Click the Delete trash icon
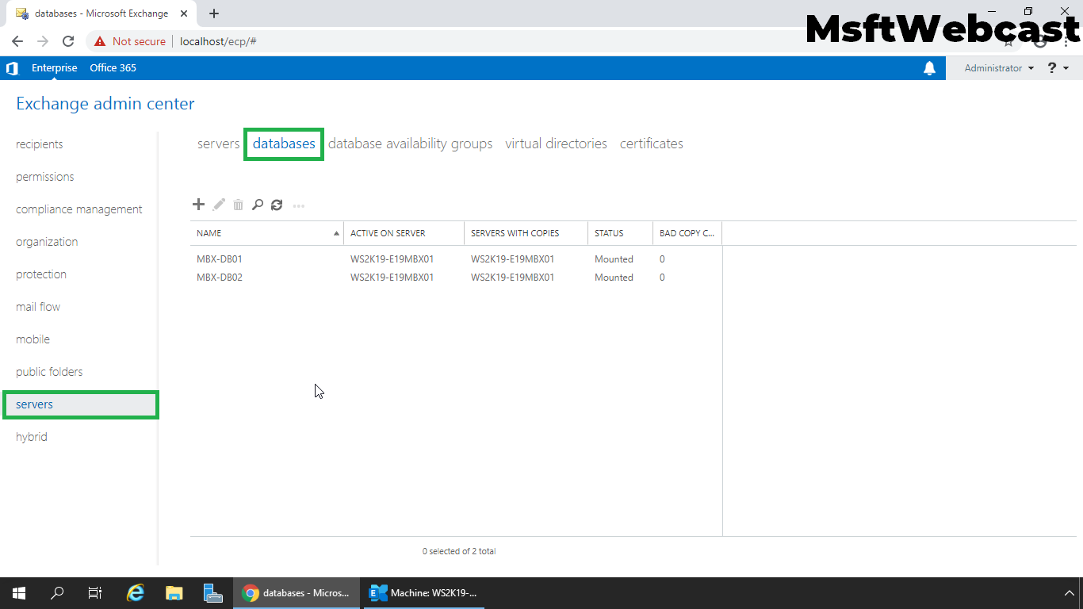The width and height of the screenshot is (1083, 609). pyautogui.click(x=238, y=205)
